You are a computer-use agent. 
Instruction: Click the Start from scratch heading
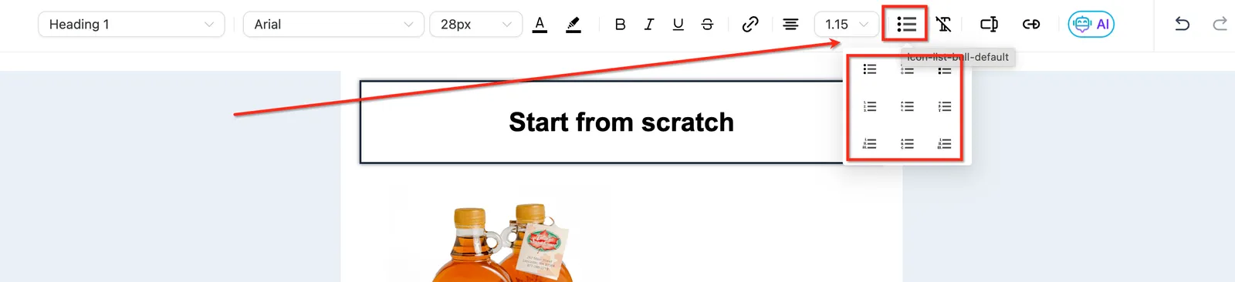621,122
